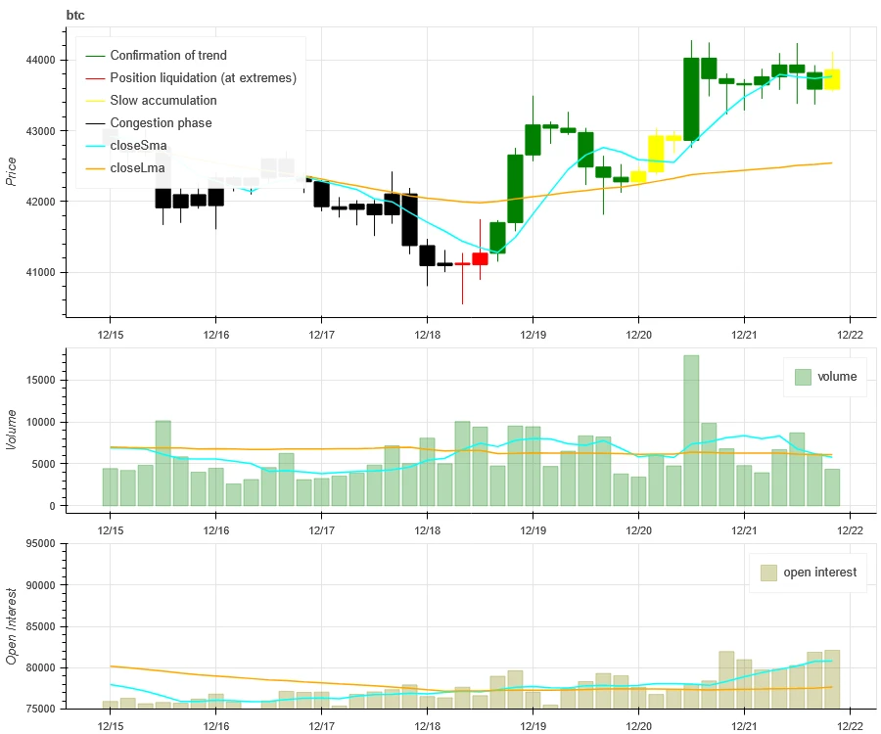Toggle the 'Position liquidation (at extremes)' legend item
This screenshot has height=734, width=881.
click(203, 78)
